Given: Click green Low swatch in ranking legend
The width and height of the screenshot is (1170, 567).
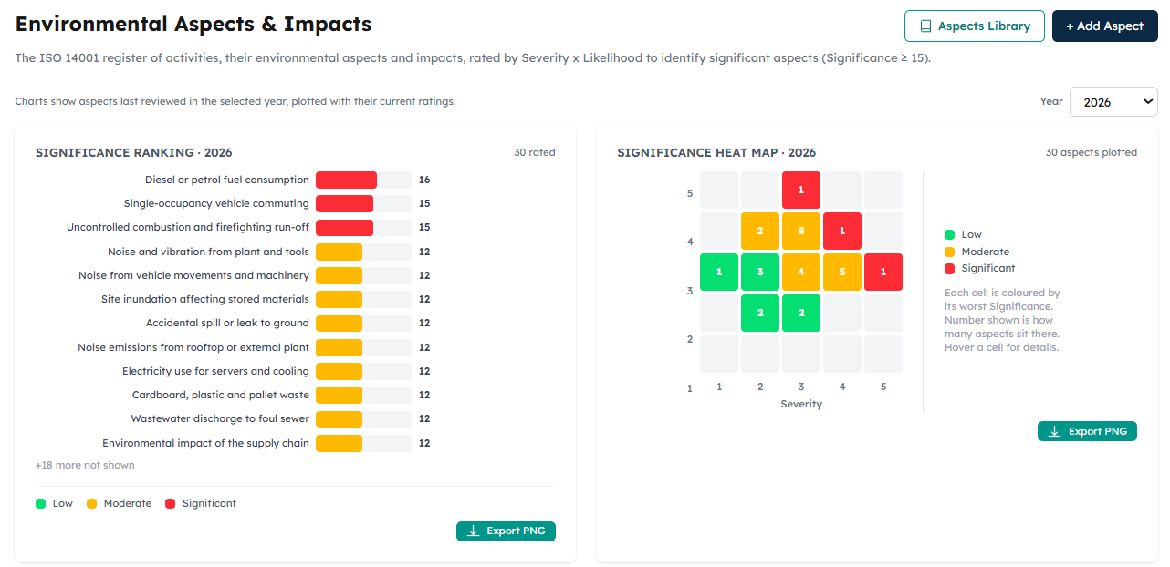Looking at the screenshot, I should tap(40, 503).
